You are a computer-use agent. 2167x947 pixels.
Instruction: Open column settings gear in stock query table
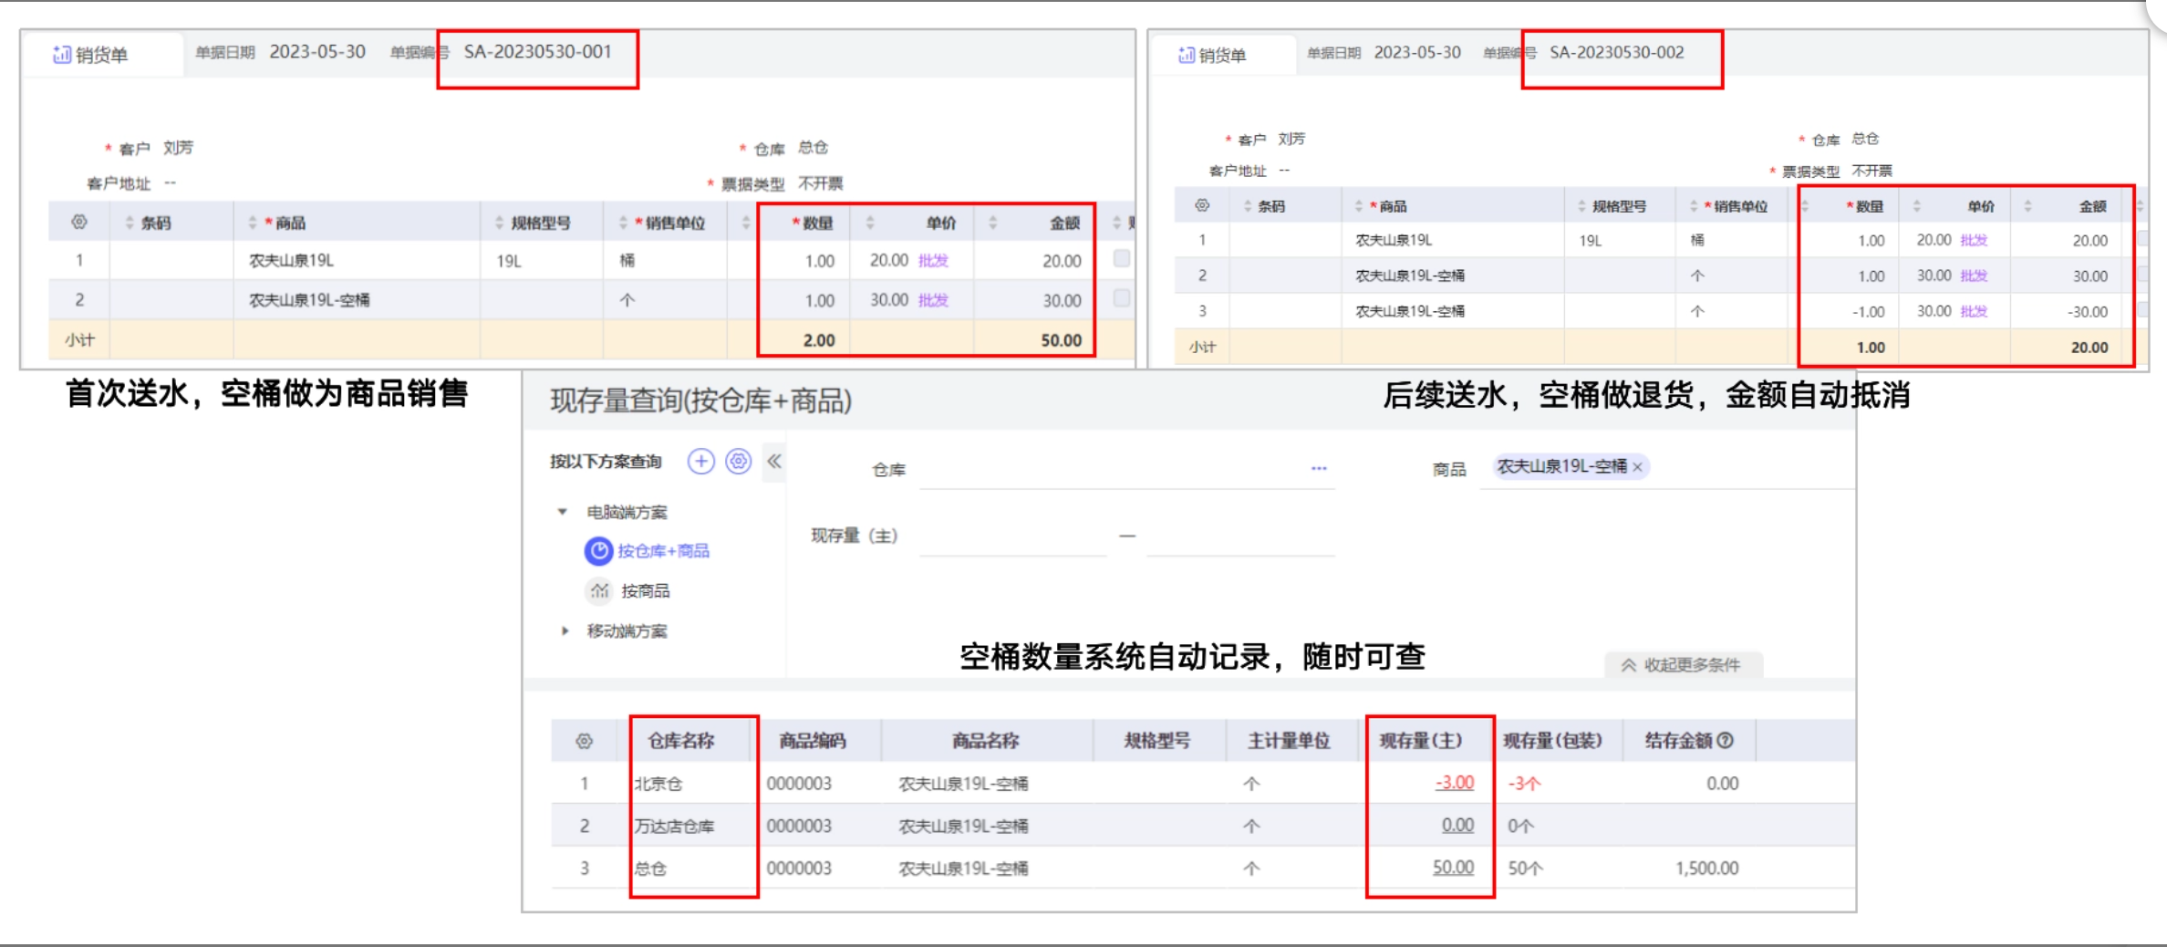point(584,741)
